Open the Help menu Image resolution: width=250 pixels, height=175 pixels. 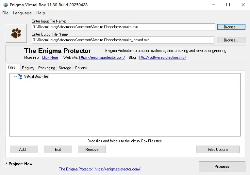[41, 13]
